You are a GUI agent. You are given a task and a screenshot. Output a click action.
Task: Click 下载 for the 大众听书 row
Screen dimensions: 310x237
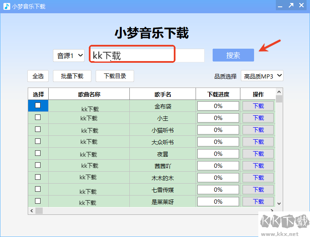click(258, 142)
